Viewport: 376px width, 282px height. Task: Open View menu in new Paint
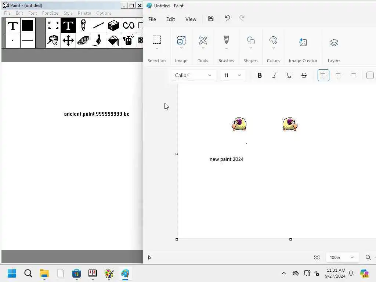tap(191, 19)
